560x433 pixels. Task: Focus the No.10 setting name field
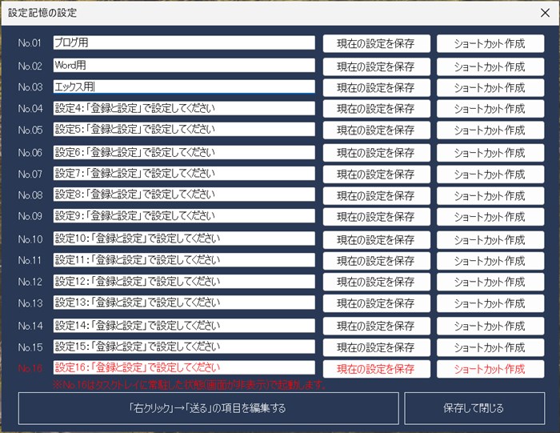(184, 239)
